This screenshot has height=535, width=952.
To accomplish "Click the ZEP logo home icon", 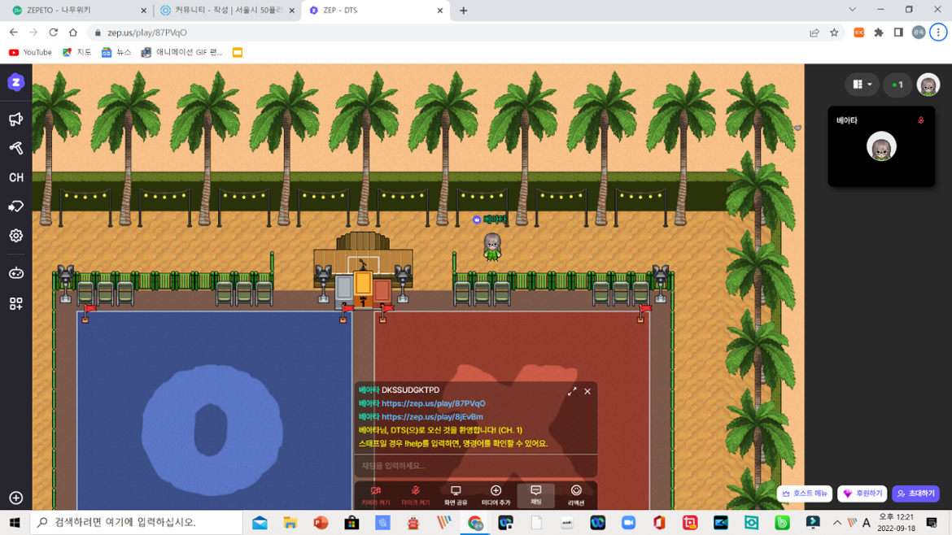I will [x=15, y=82].
